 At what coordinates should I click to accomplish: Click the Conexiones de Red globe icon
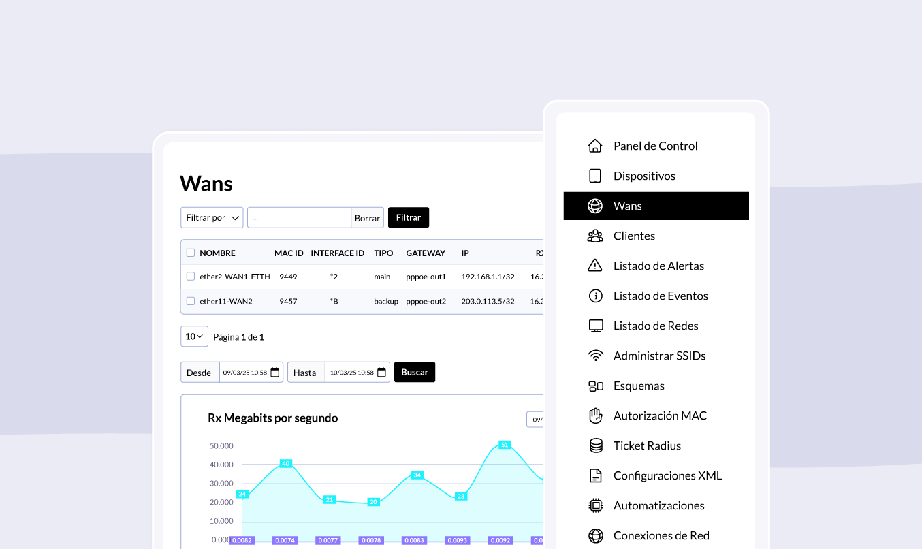click(x=595, y=535)
